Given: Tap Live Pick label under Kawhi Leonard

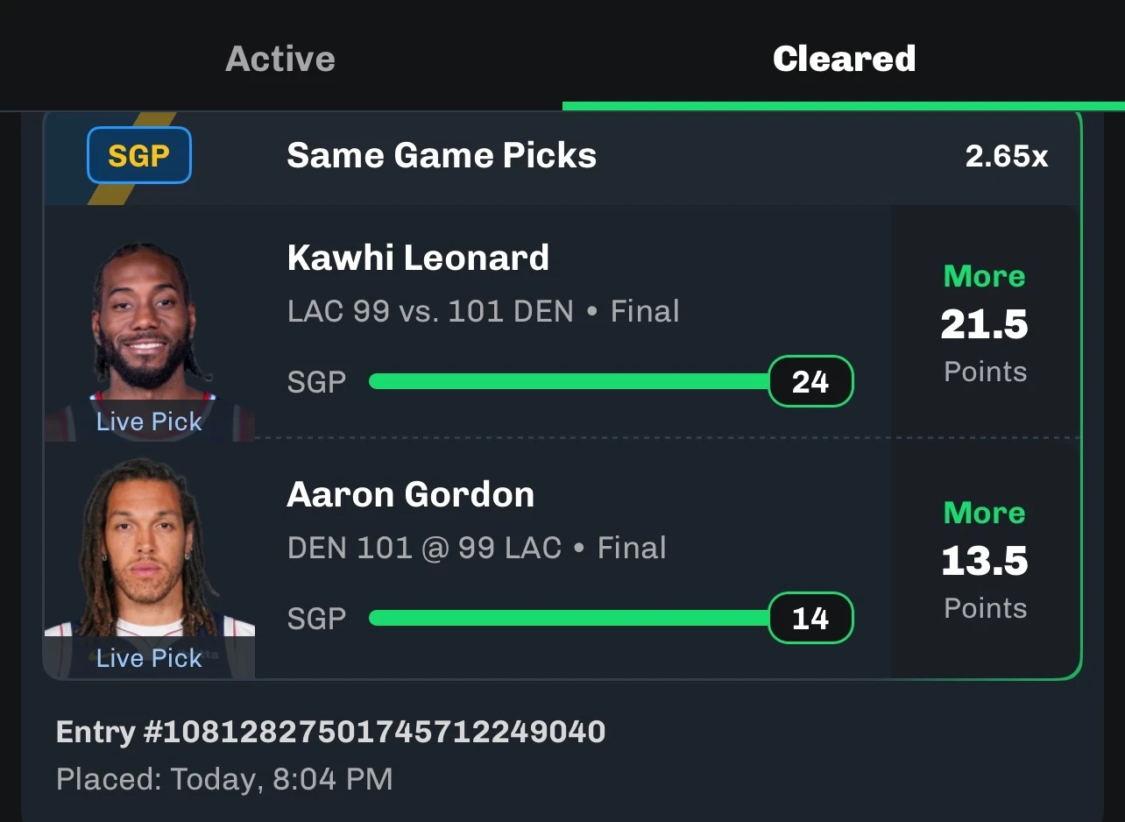Looking at the screenshot, I should coord(149,422).
